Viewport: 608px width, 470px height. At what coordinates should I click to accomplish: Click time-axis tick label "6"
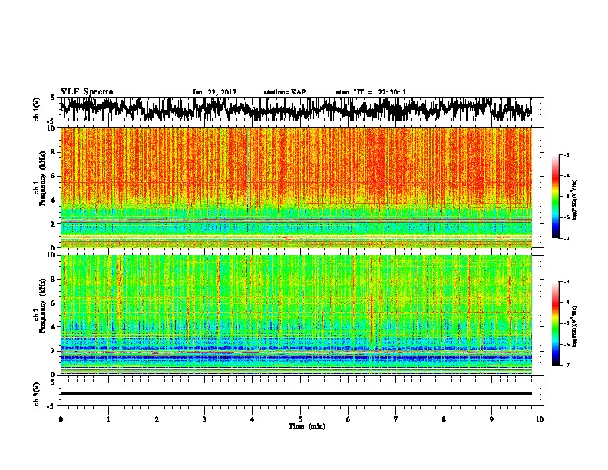348,419
